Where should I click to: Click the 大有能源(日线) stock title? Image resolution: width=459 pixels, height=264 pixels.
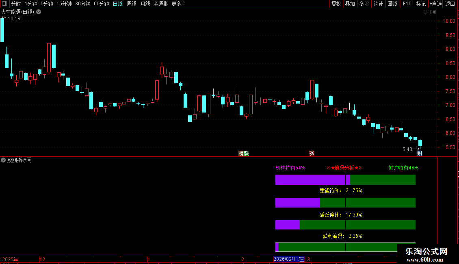coord(17,12)
